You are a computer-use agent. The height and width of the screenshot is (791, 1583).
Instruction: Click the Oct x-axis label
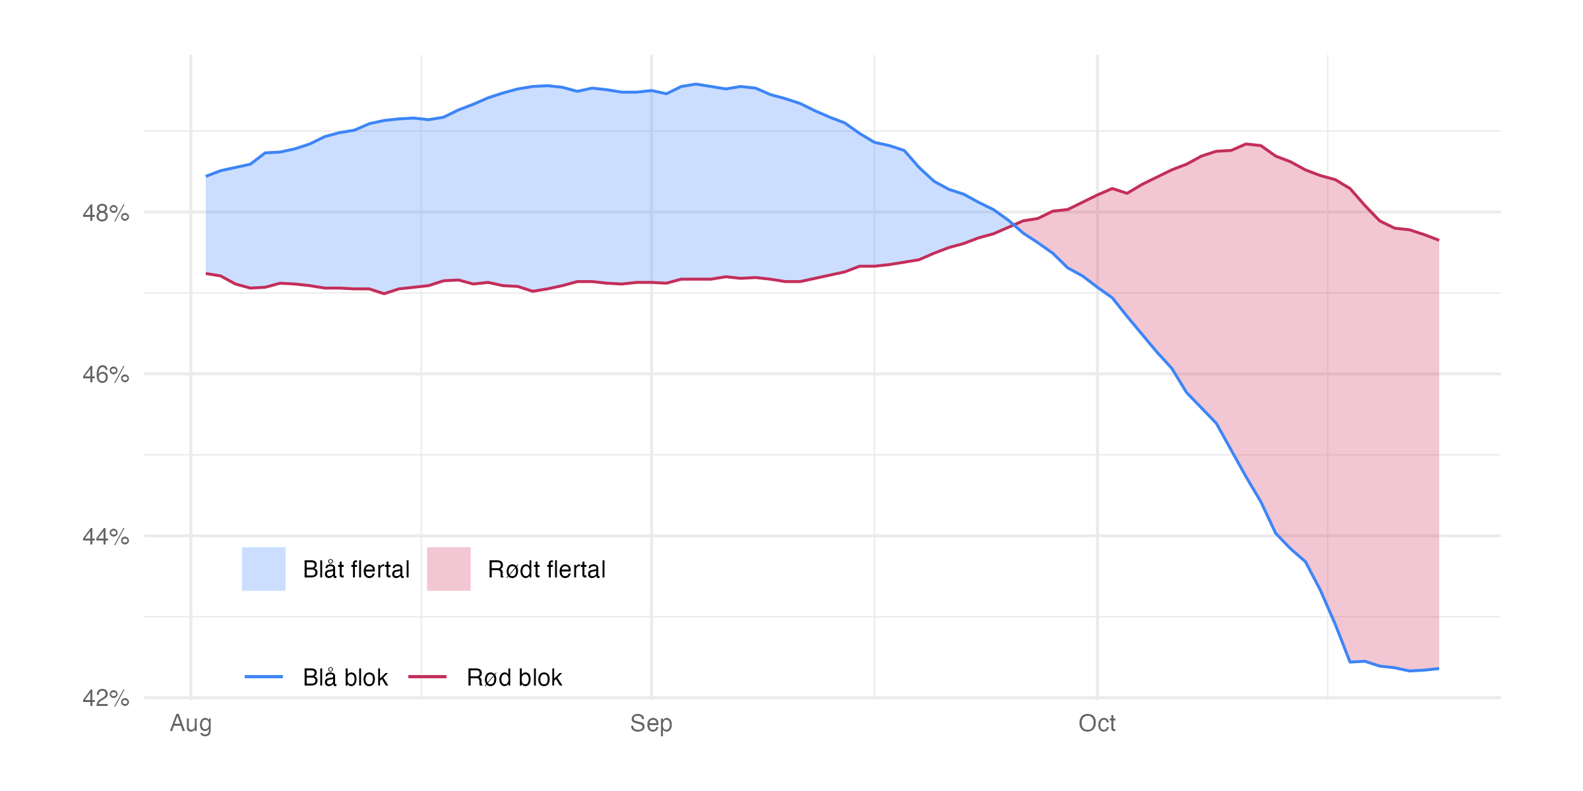(x=1097, y=723)
